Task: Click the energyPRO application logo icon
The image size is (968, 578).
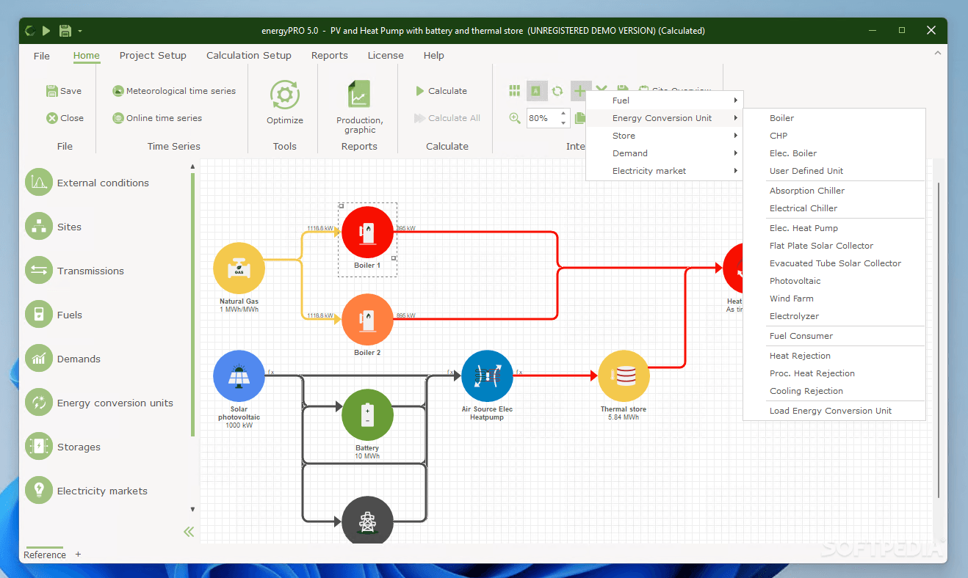Action: 29,31
